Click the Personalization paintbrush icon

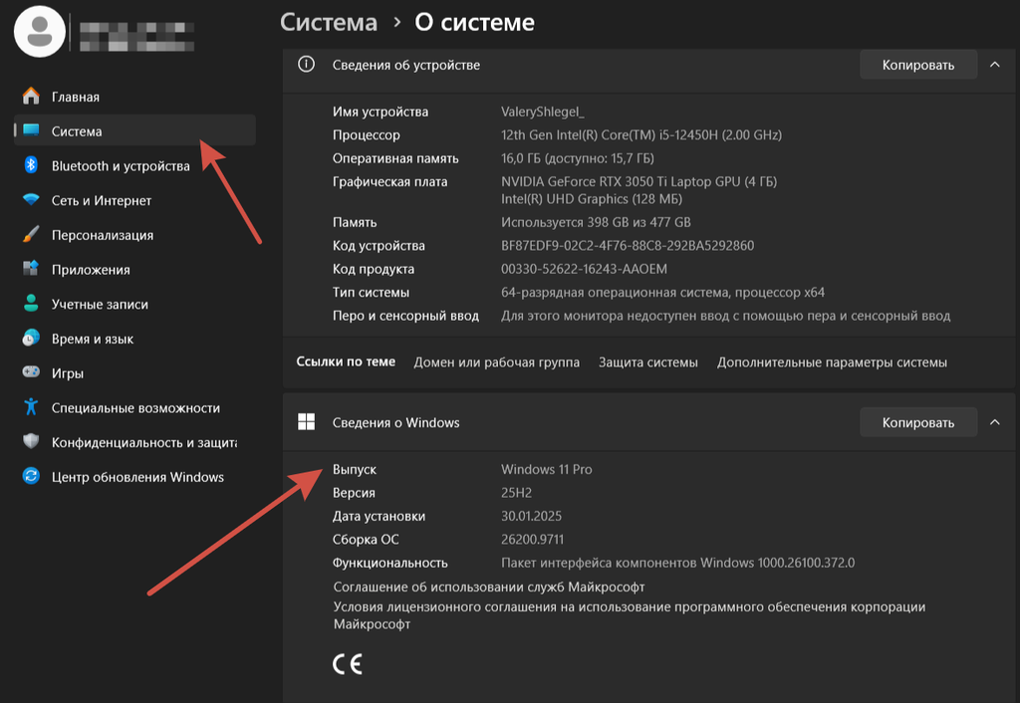pyautogui.click(x=31, y=234)
